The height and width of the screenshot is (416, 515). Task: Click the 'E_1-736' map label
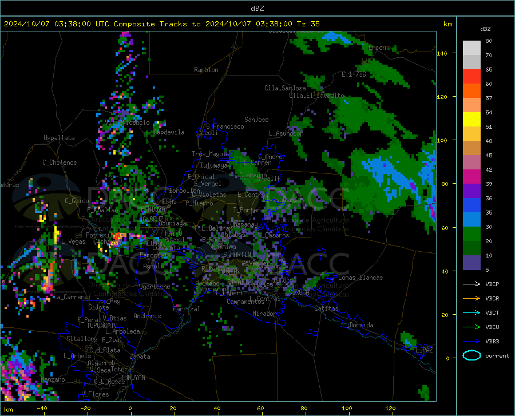[354, 74]
